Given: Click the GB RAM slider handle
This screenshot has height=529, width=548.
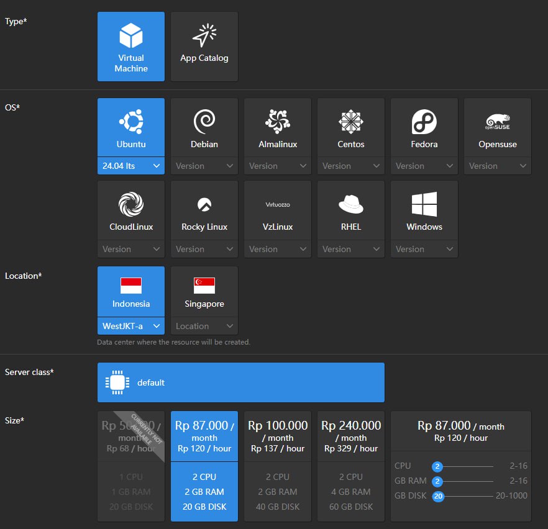Looking at the screenshot, I should click(x=438, y=481).
